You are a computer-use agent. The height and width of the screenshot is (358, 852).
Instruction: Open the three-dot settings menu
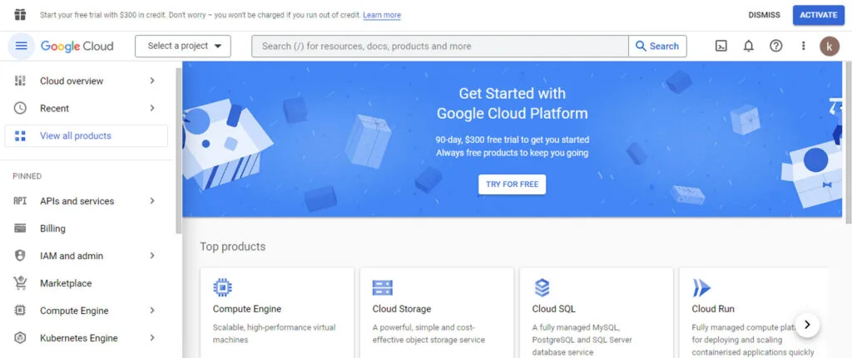[x=803, y=47]
